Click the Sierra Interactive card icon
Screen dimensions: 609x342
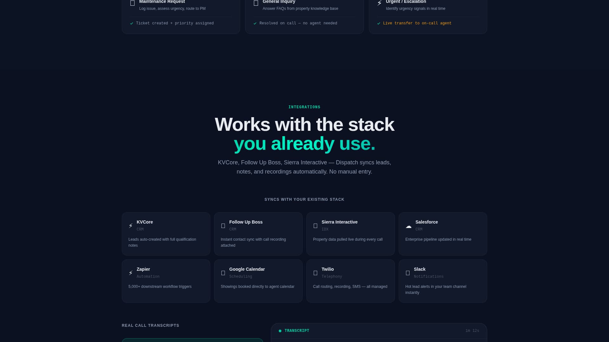tap(315, 226)
